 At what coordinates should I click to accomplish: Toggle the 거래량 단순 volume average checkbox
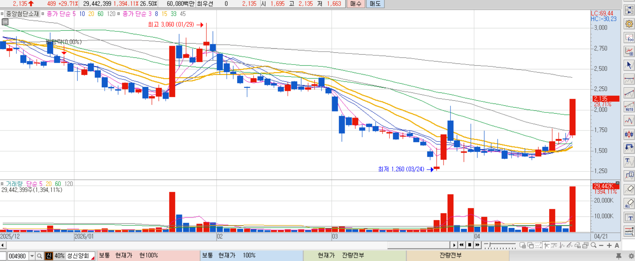point(2,184)
